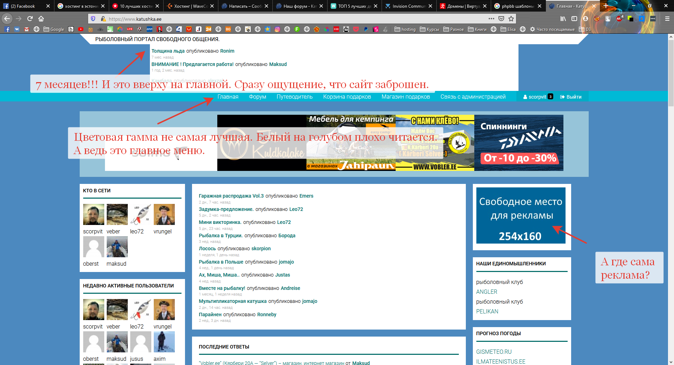Open author Leo72 on Мини викторина
This screenshot has height=365, width=674.
(x=284, y=222)
